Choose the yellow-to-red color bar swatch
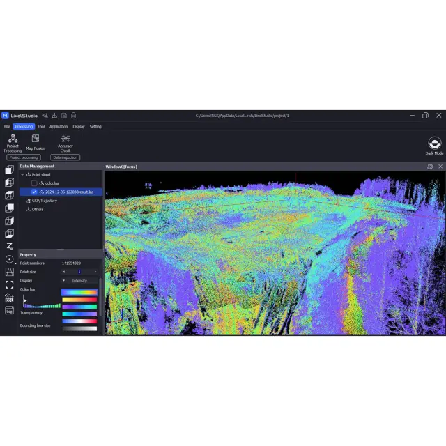The image size is (446, 446). pos(79,299)
